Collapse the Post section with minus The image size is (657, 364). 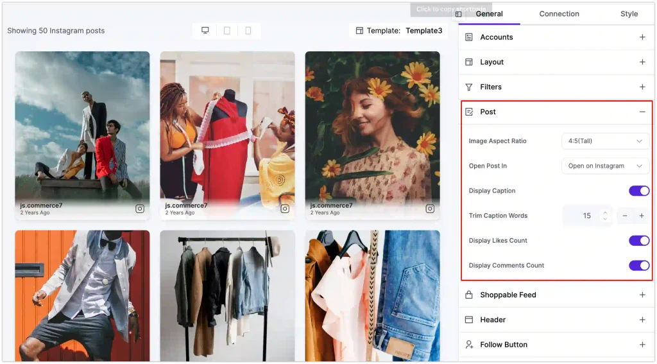tap(642, 112)
